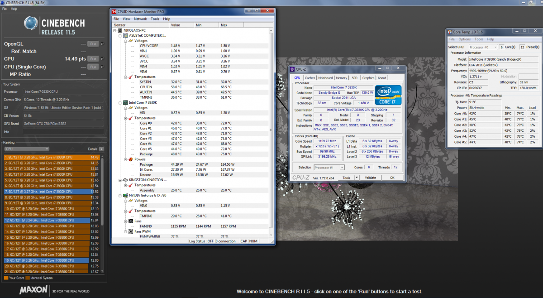Viewport: 543px width, 298px height.
Task: Click the OK button in CPU-Z
Action: pyautogui.click(x=392, y=178)
